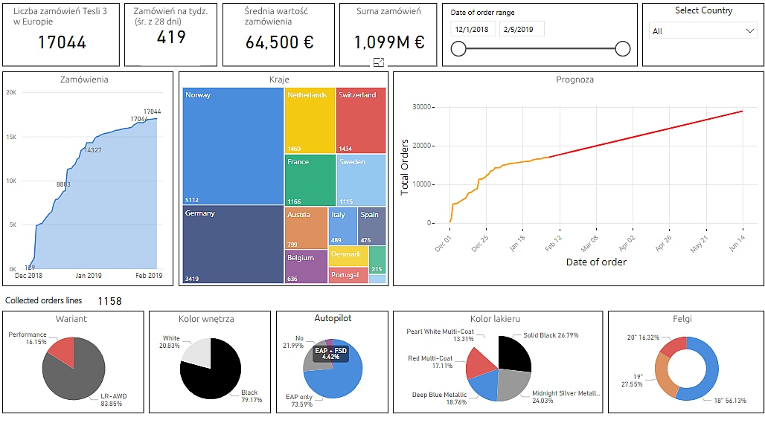
Task: Click the Prognoza chart title
Action: pyautogui.click(x=574, y=80)
